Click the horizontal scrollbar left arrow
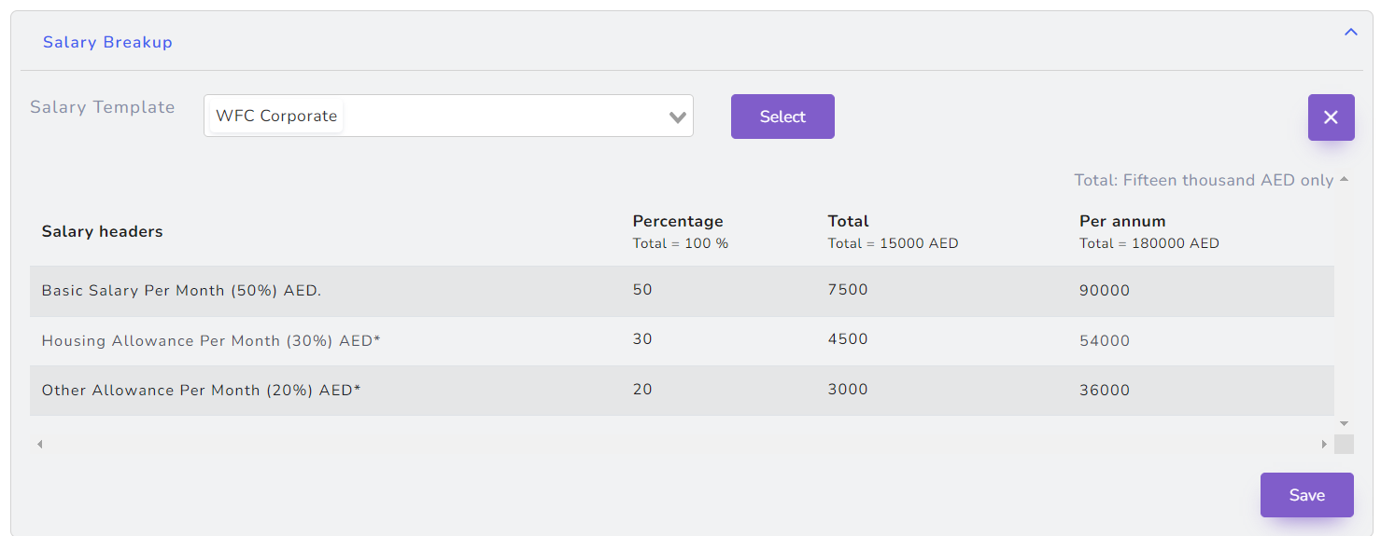 coord(39,445)
